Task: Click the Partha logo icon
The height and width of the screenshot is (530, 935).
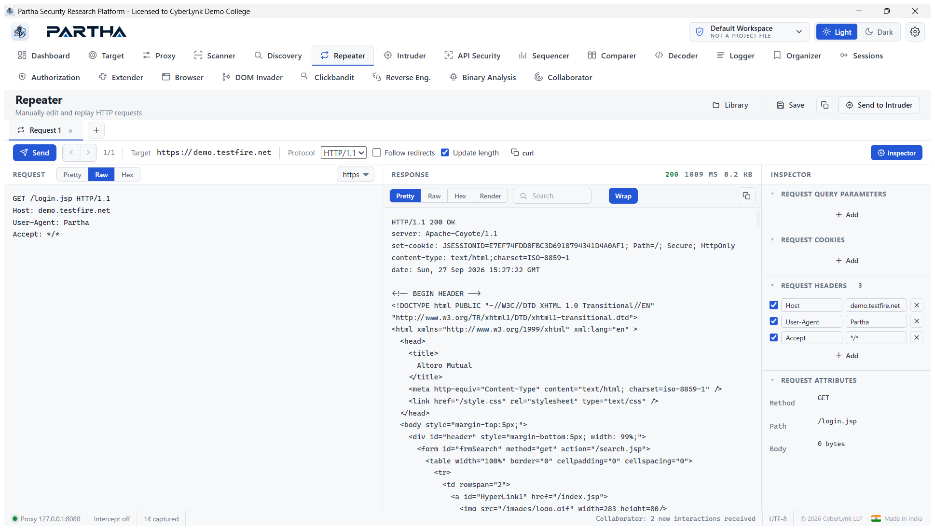Action: point(20,32)
